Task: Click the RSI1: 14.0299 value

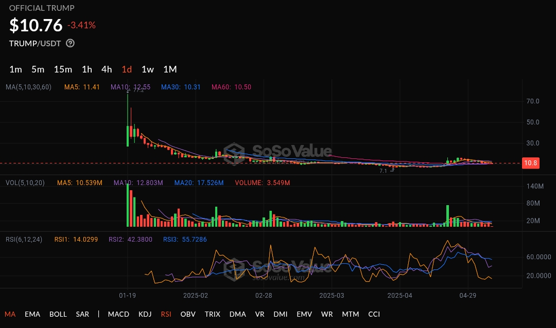Action: click(76, 240)
